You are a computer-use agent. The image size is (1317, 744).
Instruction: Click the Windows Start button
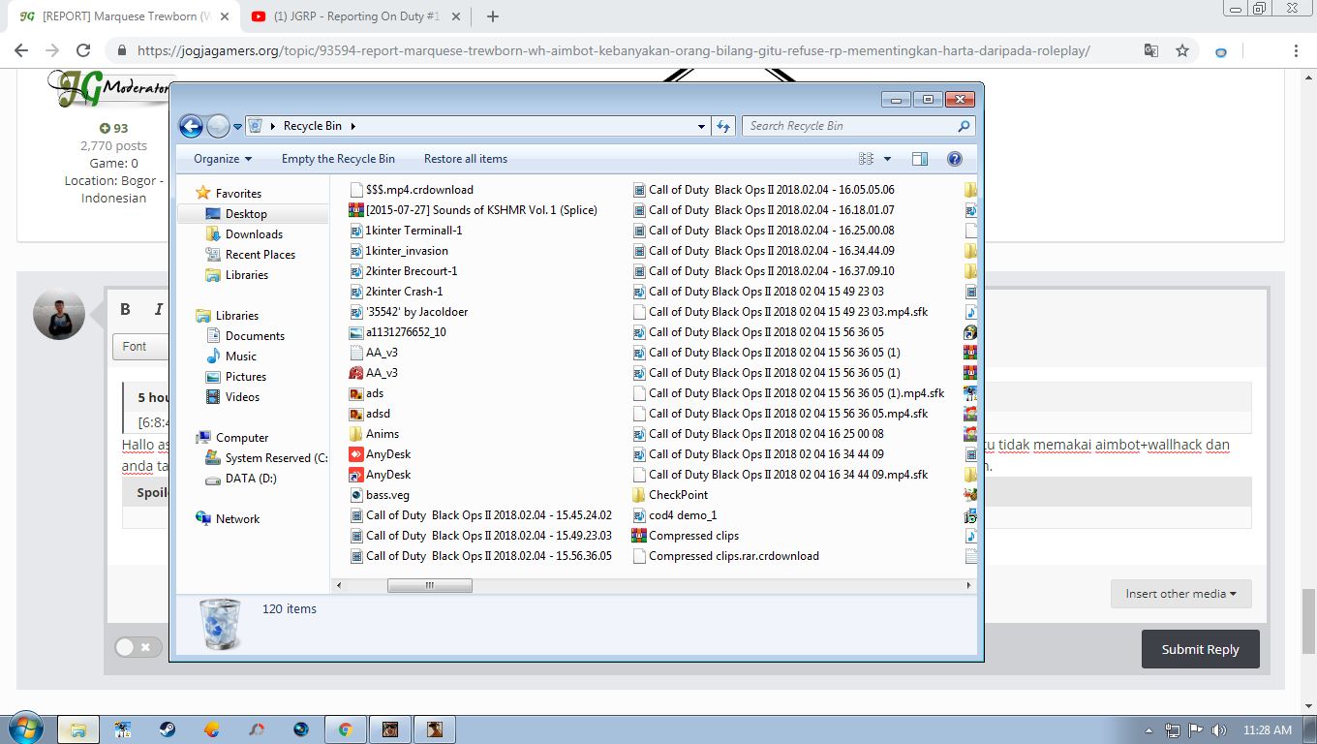pos(25,728)
